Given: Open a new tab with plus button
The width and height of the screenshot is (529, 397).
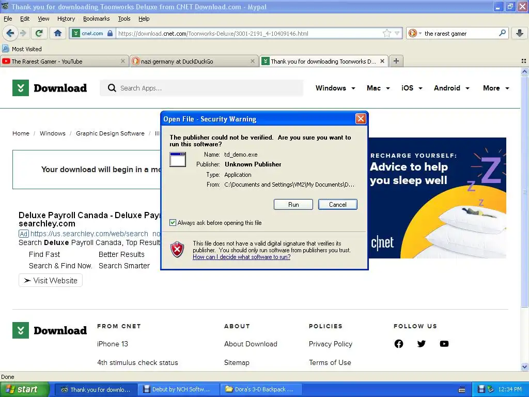Looking at the screenshot, I should coord(396,61).
